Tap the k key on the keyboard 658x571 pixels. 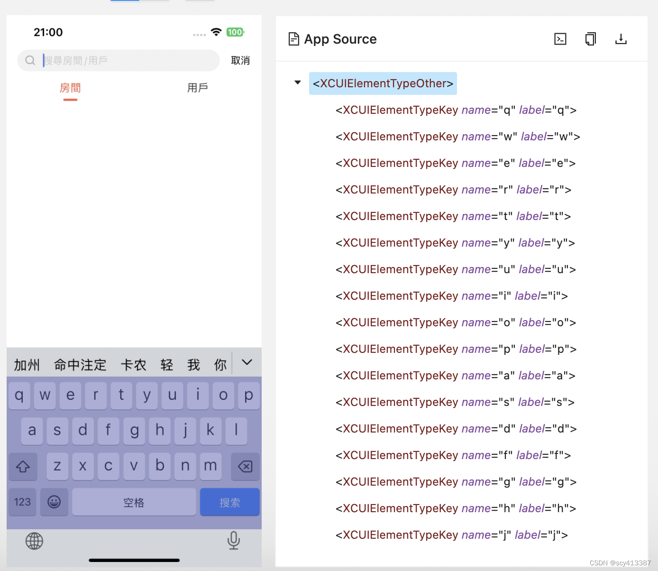click(210, 431)
